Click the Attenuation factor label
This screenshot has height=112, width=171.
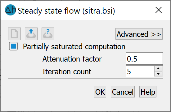72,59
